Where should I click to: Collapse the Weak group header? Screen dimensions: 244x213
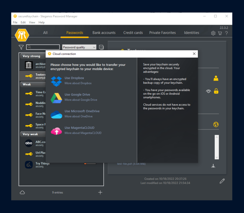pyautogui.click(x=33, y=85)
